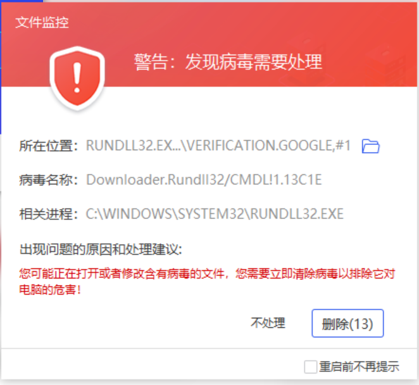This screenshot has height=385, width=419.
Task: Click the red shield warning icon
Action: coord(77,78)
